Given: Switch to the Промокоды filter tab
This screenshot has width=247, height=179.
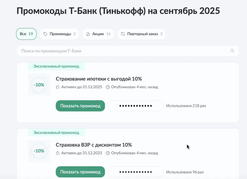Looking at the screenshot, I should pos(59,34).
